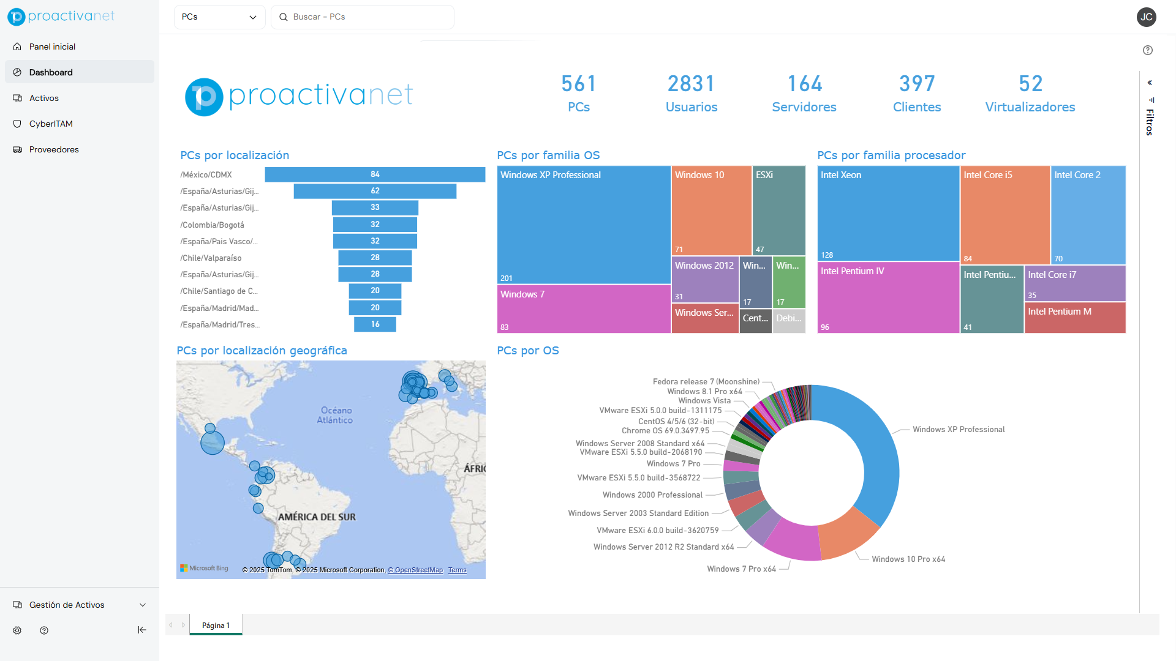Collapse the Filtros pane using double chevron

tap(1150, 82)
